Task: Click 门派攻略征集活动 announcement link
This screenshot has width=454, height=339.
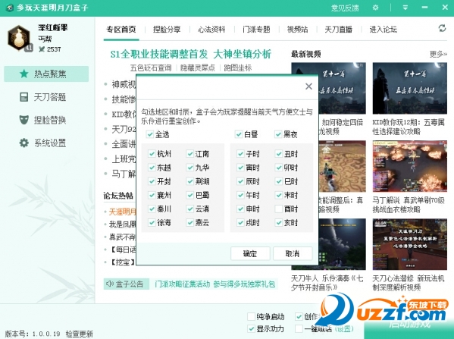Action: [x=182, y=284]
